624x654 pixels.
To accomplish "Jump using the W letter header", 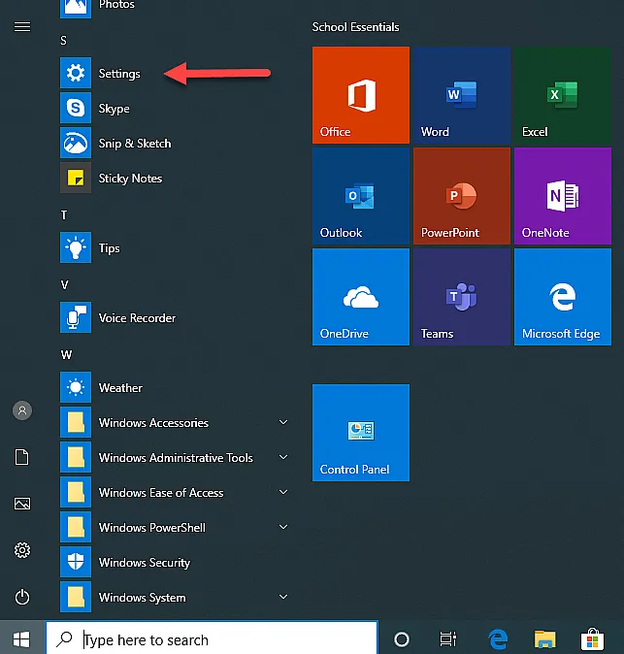I will coord(66,354).
